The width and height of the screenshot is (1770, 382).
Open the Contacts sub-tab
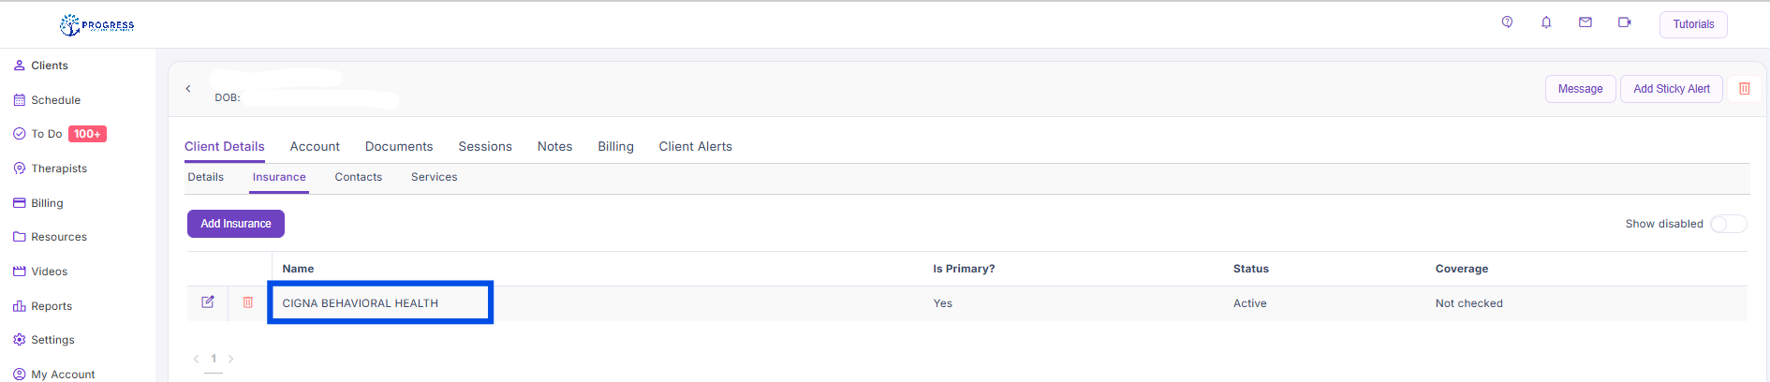[x=359, y=177]
